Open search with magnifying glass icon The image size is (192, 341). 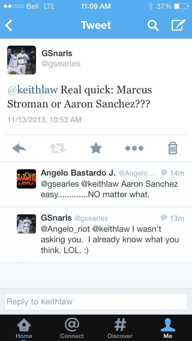click(153, 26)
